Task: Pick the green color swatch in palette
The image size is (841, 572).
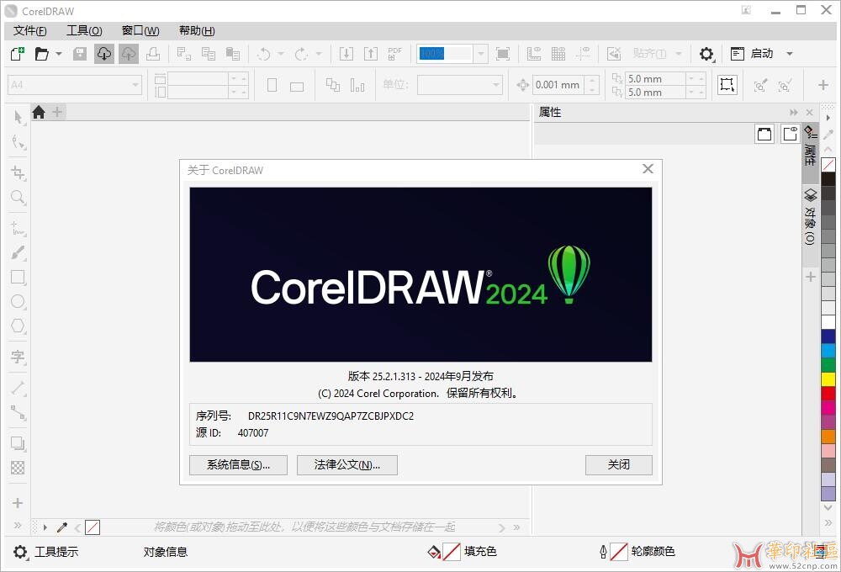Action: [828, 364]
